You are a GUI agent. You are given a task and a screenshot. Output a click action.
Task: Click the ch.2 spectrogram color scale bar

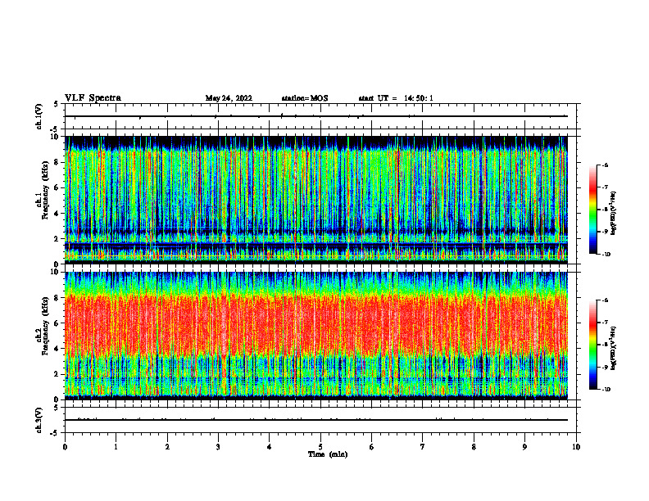pos(592,345)
